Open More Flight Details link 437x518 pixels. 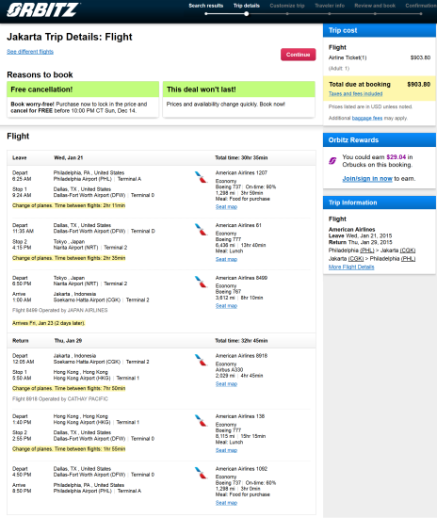(351, 267)
